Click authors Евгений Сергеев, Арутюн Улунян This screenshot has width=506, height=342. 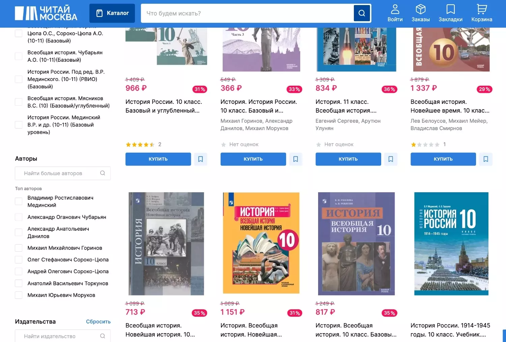pyautogui.click(x=348, y=124)
